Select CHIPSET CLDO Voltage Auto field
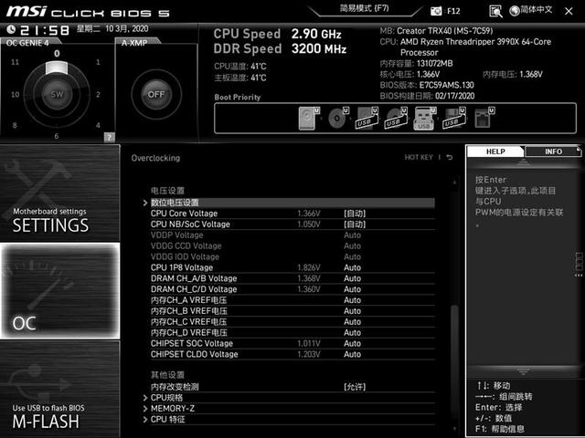 352,354
